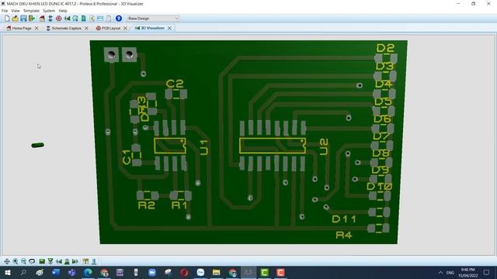
Task: Switch to the Schematic Capture tab
Action: pyautogui.click(x=64, y=28)
